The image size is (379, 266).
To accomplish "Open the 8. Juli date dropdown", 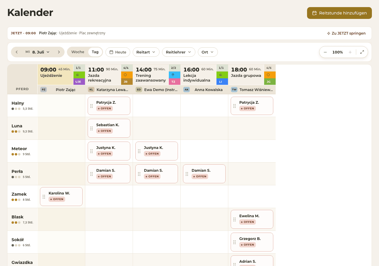I will (38, 52).
